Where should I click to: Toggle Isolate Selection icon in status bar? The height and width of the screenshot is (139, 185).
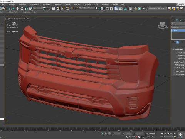point(102,134)
